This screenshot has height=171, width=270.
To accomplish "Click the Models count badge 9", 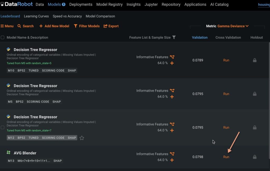I will [x=64, y=4].
